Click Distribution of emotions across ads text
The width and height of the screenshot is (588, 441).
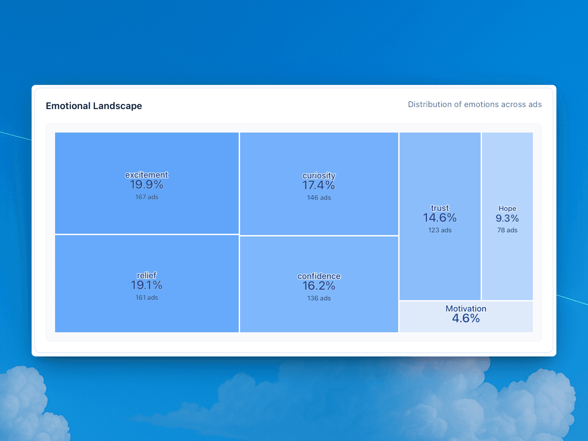(474, 104)
